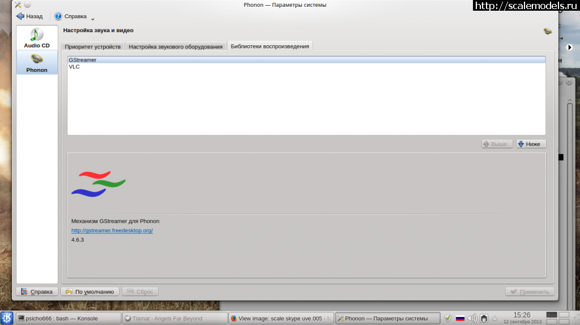580x325 pixels.
Task: Click the Russian flag keyboard layout icon
Action: [x=460, y=318]
